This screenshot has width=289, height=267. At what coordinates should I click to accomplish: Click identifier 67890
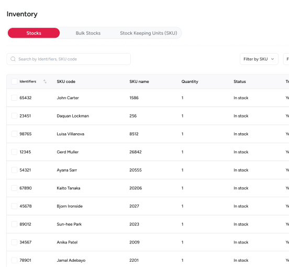(26, 188)
